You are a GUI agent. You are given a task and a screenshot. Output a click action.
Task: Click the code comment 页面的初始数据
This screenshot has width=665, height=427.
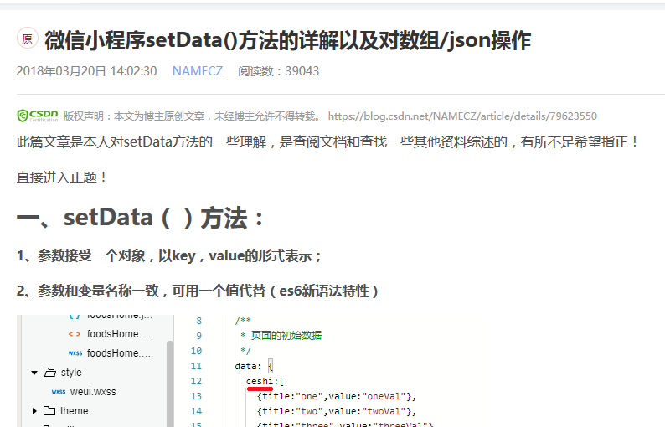pyautogui.click(x=286, y=336)
